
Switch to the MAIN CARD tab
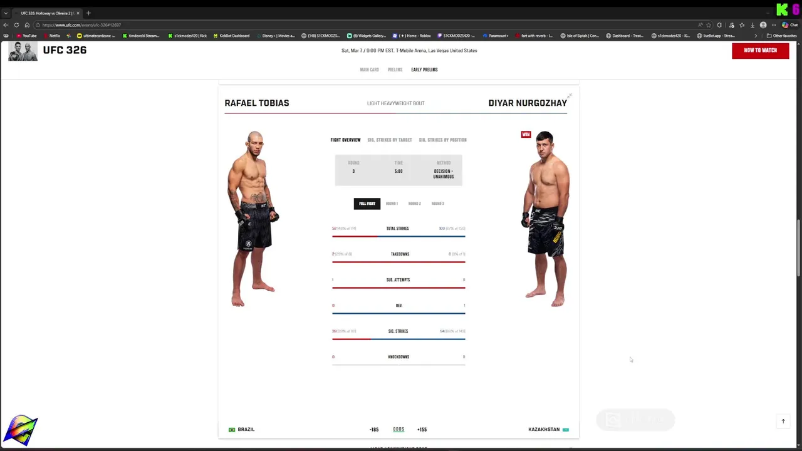pyautogui.click(x=369, y=70)
